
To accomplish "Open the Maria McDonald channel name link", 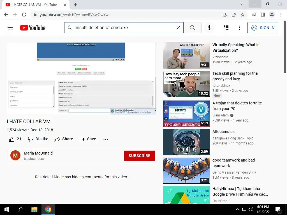I will pos(38,153).
